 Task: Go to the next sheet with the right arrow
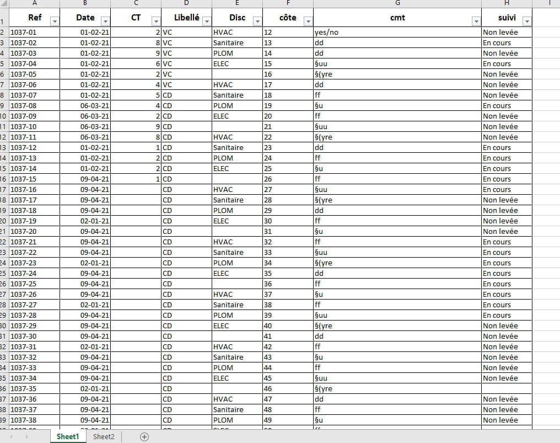[x=27, y=436]
